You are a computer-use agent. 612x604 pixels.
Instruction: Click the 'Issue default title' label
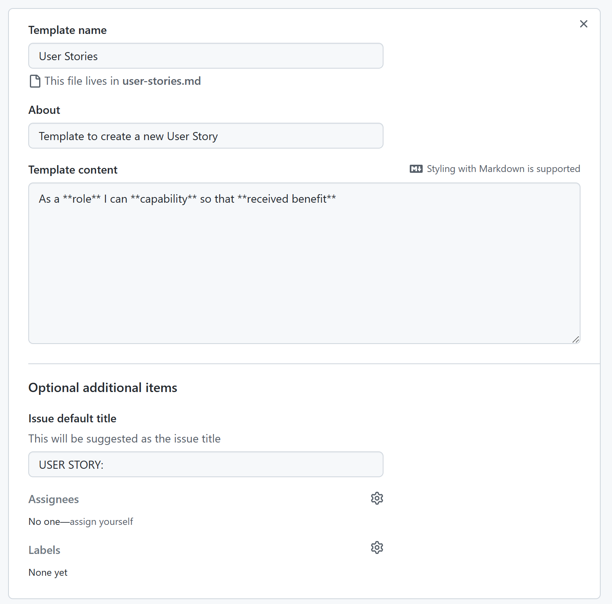point(72,419)
